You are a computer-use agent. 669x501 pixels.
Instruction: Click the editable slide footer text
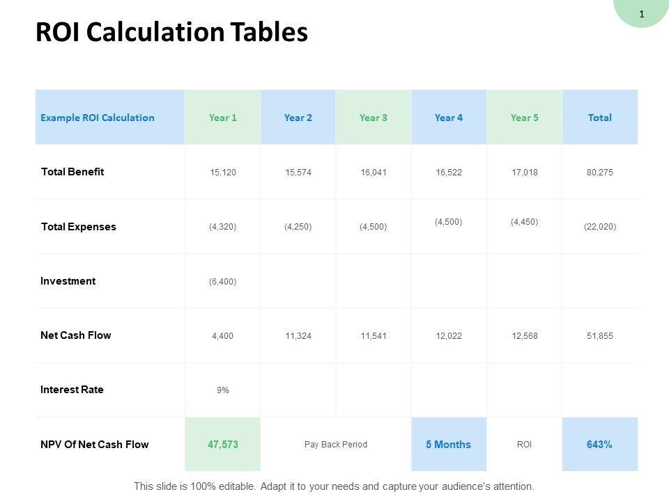coord(334,486)
